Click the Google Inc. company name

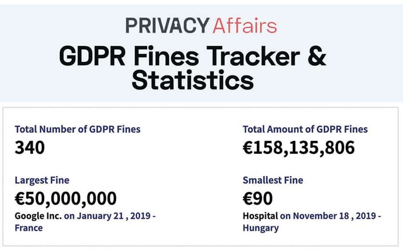click(38, 216)
